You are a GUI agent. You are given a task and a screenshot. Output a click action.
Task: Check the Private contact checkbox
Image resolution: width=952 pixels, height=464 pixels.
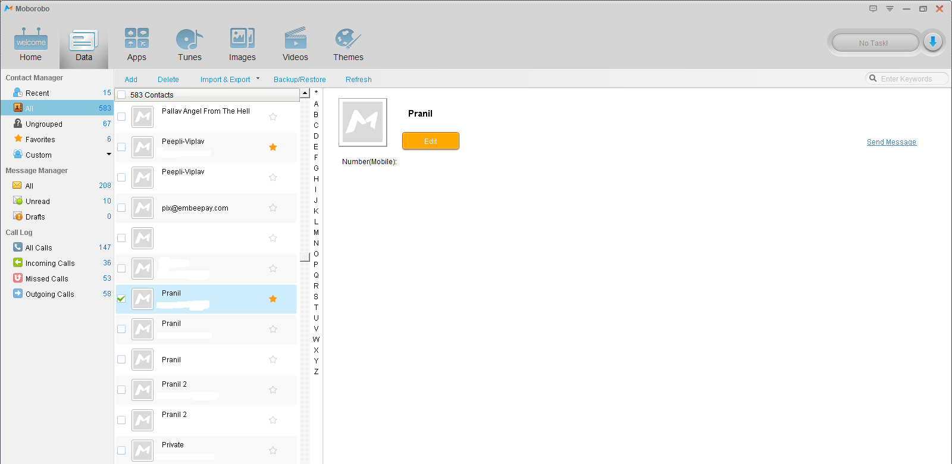pos(121,450)
